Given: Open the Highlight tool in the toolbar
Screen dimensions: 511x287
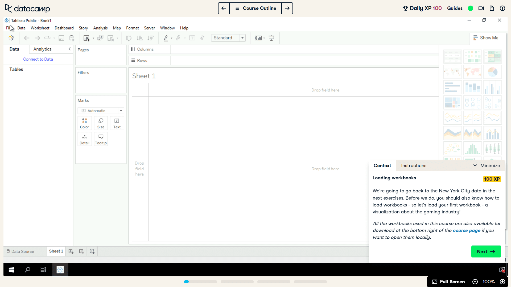Looking at the screenshot, I should [166, 38].
